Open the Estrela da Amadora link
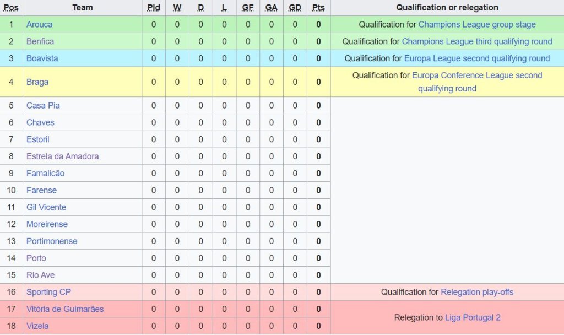564x335 pixels. pyautogui.click(x=63, y=156)
